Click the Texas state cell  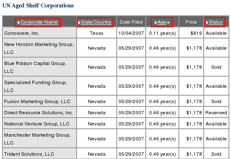click(x=96, y=33)
